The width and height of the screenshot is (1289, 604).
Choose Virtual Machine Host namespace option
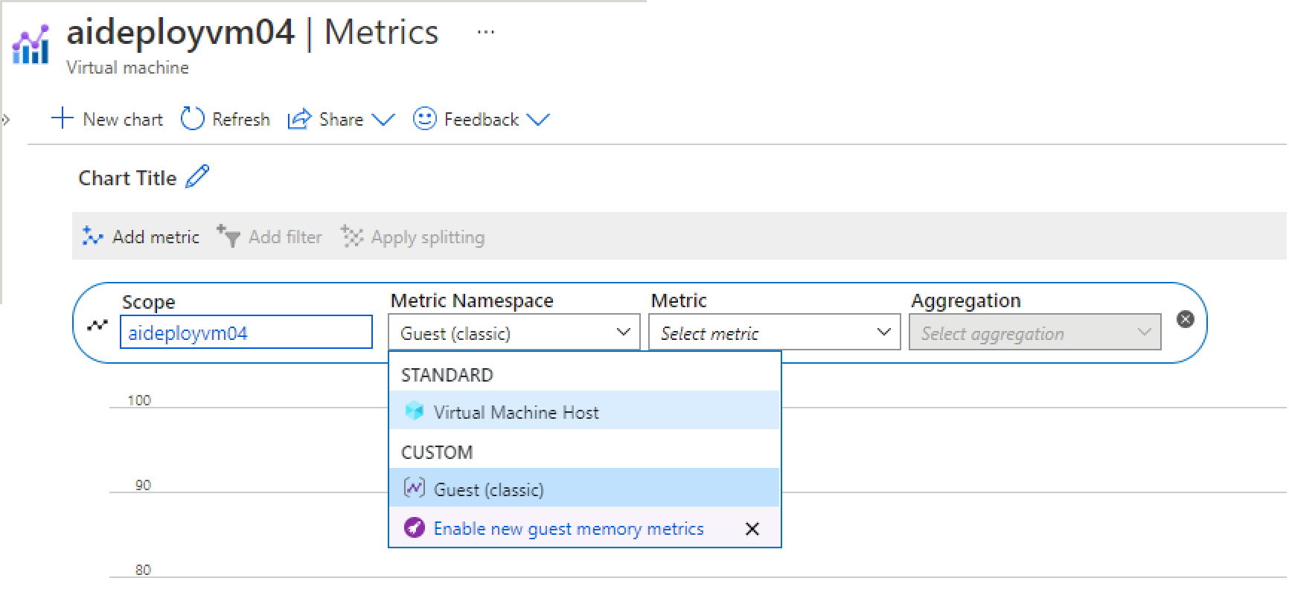click(516, 412)
